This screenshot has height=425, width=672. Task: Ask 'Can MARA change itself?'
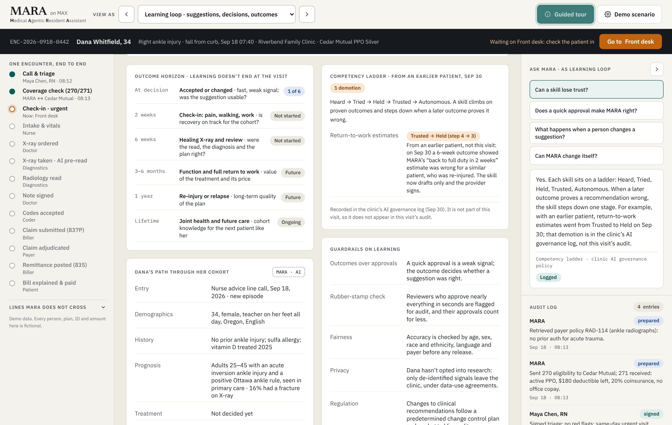596,156
